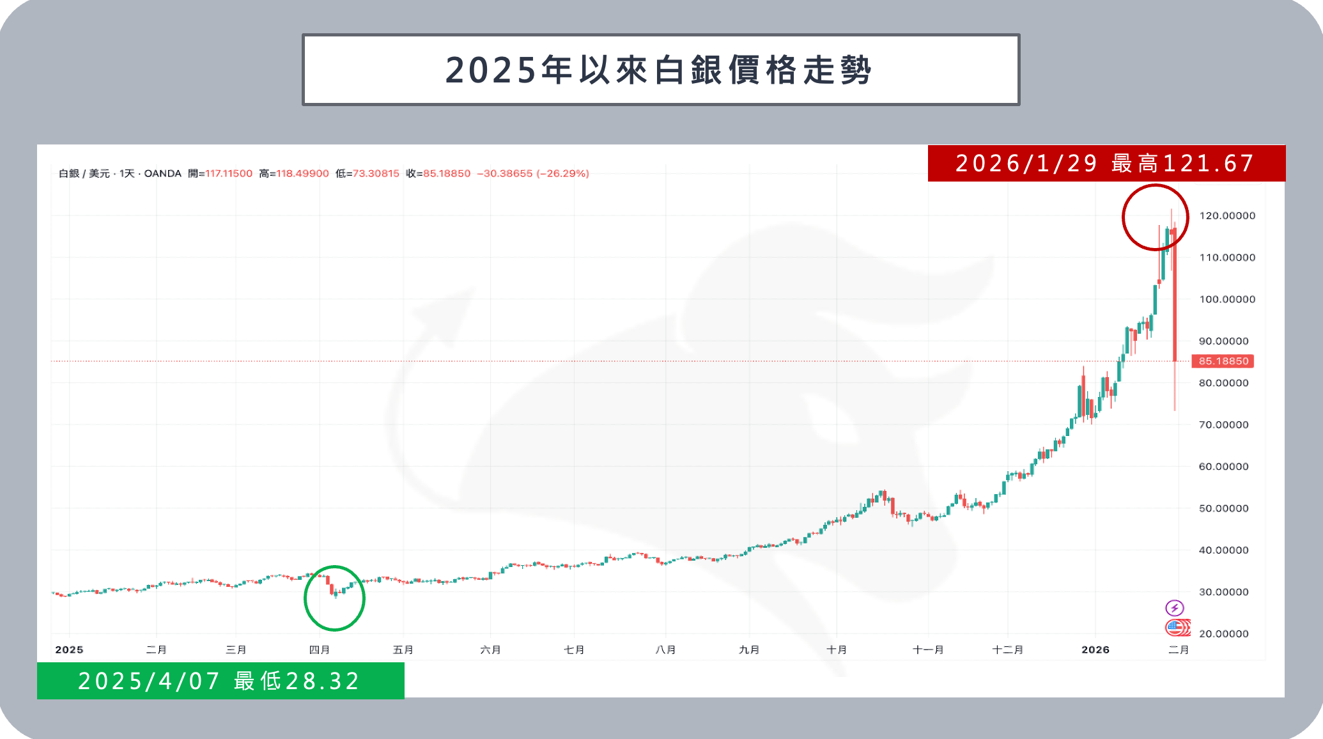Click the 120.00000 price axis label

[x=1227, y=216]
